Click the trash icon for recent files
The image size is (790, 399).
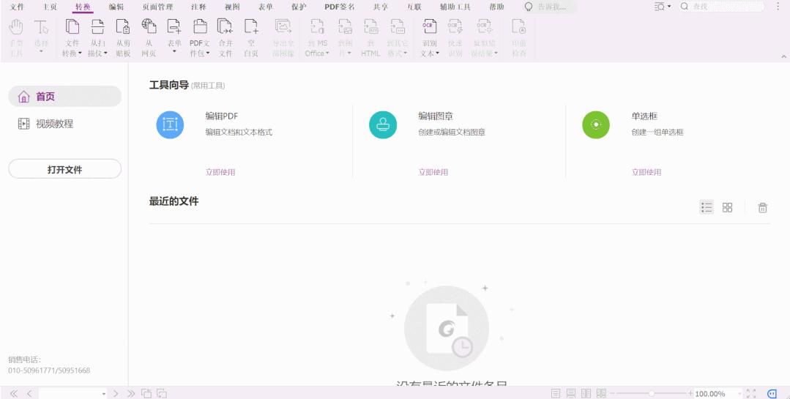point(763,208)
